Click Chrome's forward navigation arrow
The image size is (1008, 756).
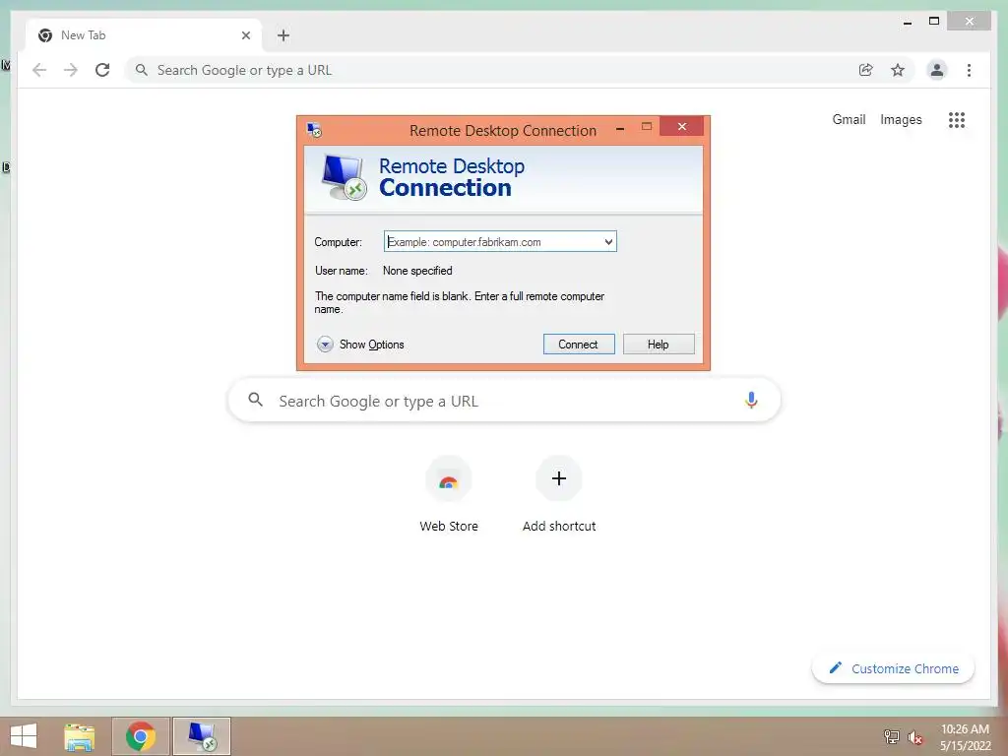[x=71, y=70]
